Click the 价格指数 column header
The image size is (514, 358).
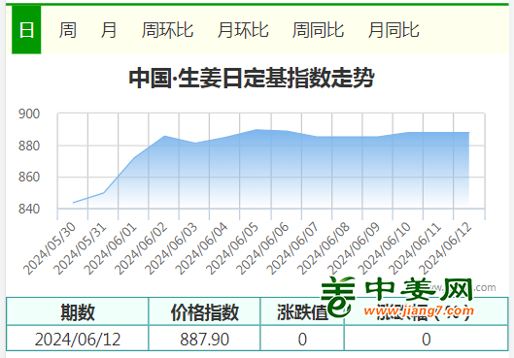point(205,312)
